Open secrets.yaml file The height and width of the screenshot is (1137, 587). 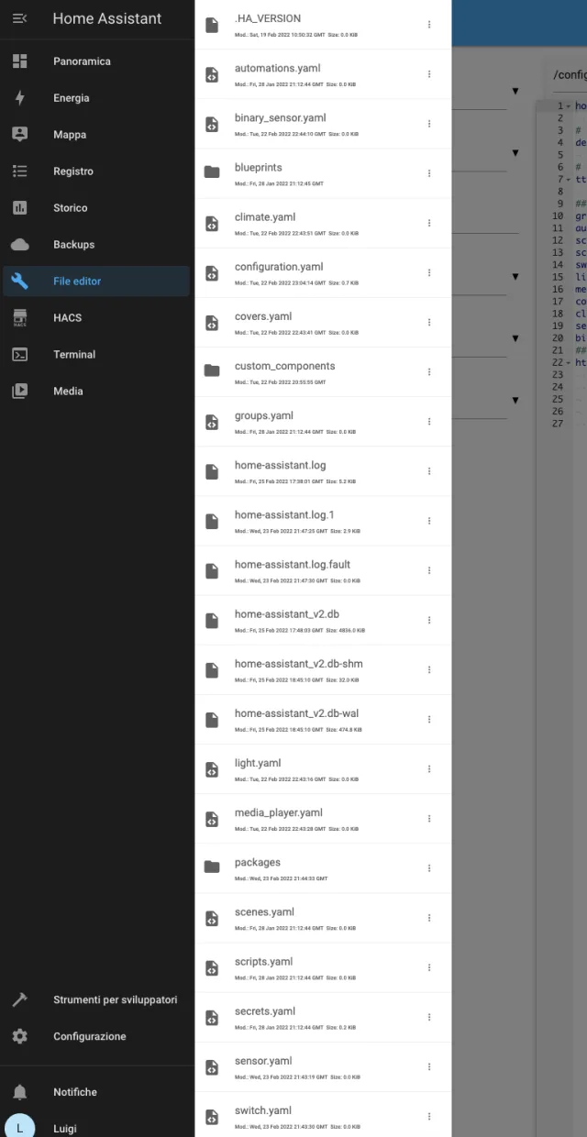[323, 1015]
